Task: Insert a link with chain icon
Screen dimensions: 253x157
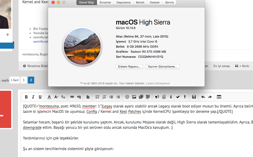Action: pos(72,97)
